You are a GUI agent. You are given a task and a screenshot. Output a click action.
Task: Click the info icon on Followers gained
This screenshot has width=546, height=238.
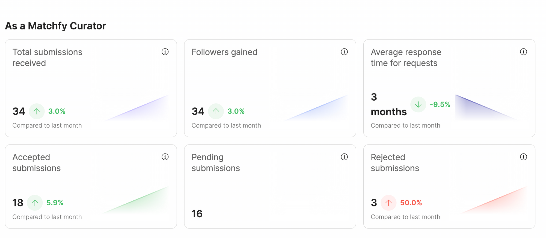[x=344, y=52]
